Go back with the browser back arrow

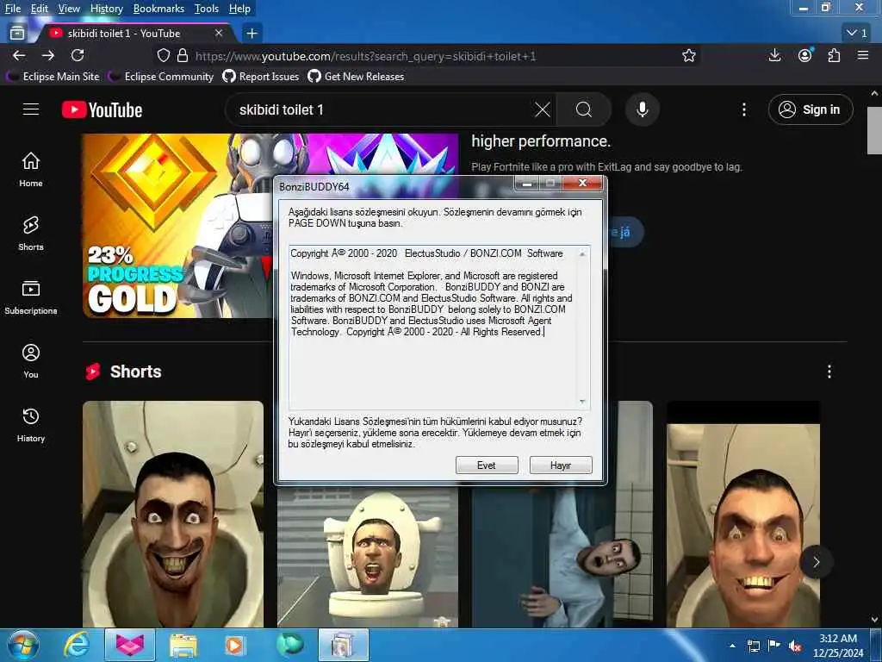point(19,55)
